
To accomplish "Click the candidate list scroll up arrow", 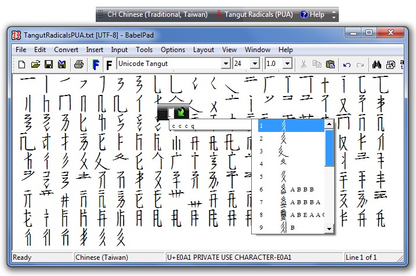I will (x=329, y=124).
